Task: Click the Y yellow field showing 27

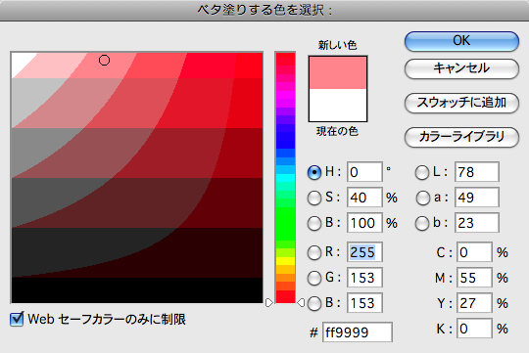Action: coord(474,303)
